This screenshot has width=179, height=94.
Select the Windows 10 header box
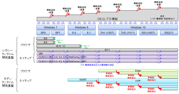(x=138, y=27)
